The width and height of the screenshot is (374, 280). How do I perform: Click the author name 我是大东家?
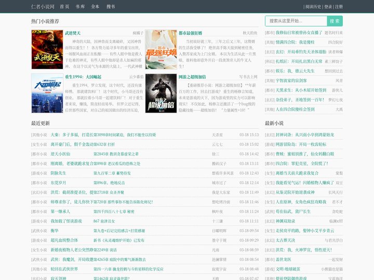tap(221, 192)
